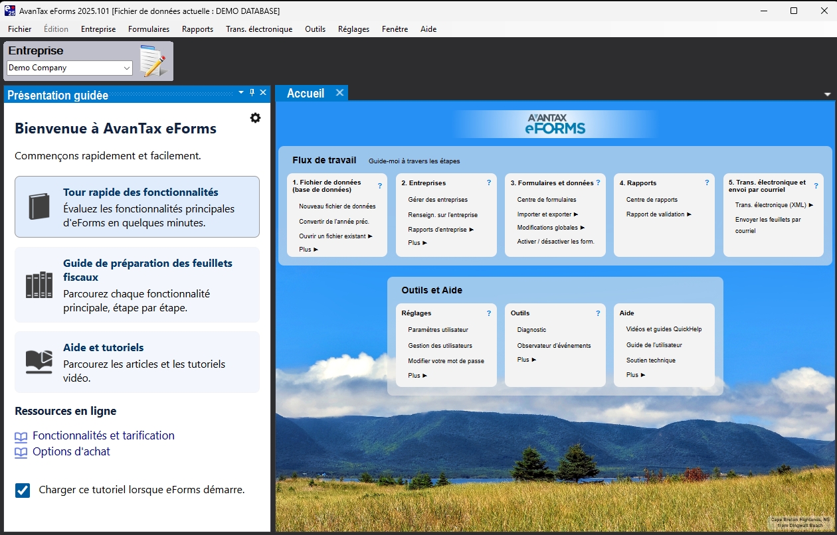Click the book icon beside Options d'achat

pyautogui.click(x=21, y=453)
